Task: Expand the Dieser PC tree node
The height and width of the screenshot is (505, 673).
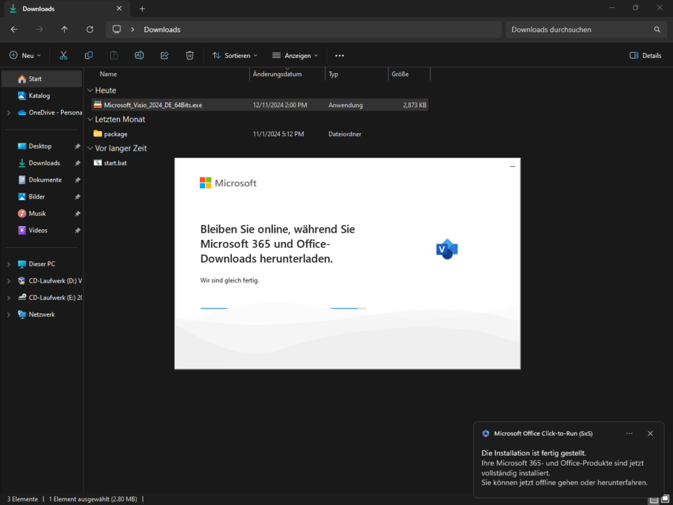Action: point(9,264)
